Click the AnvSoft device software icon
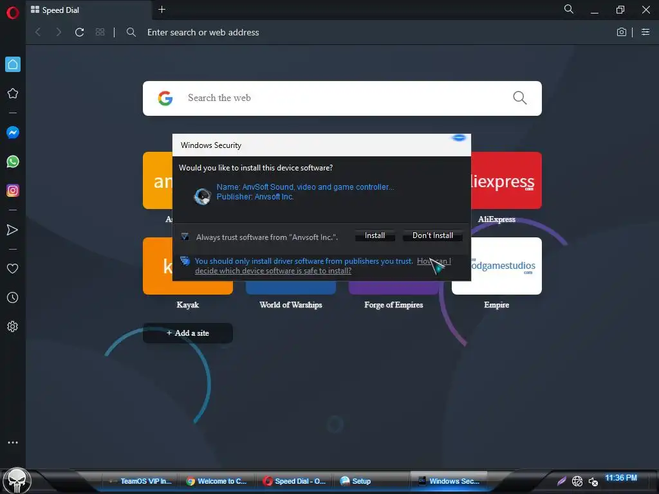Image resolution: width=659 pixels, height=494 pixels. tap(202, 196)
